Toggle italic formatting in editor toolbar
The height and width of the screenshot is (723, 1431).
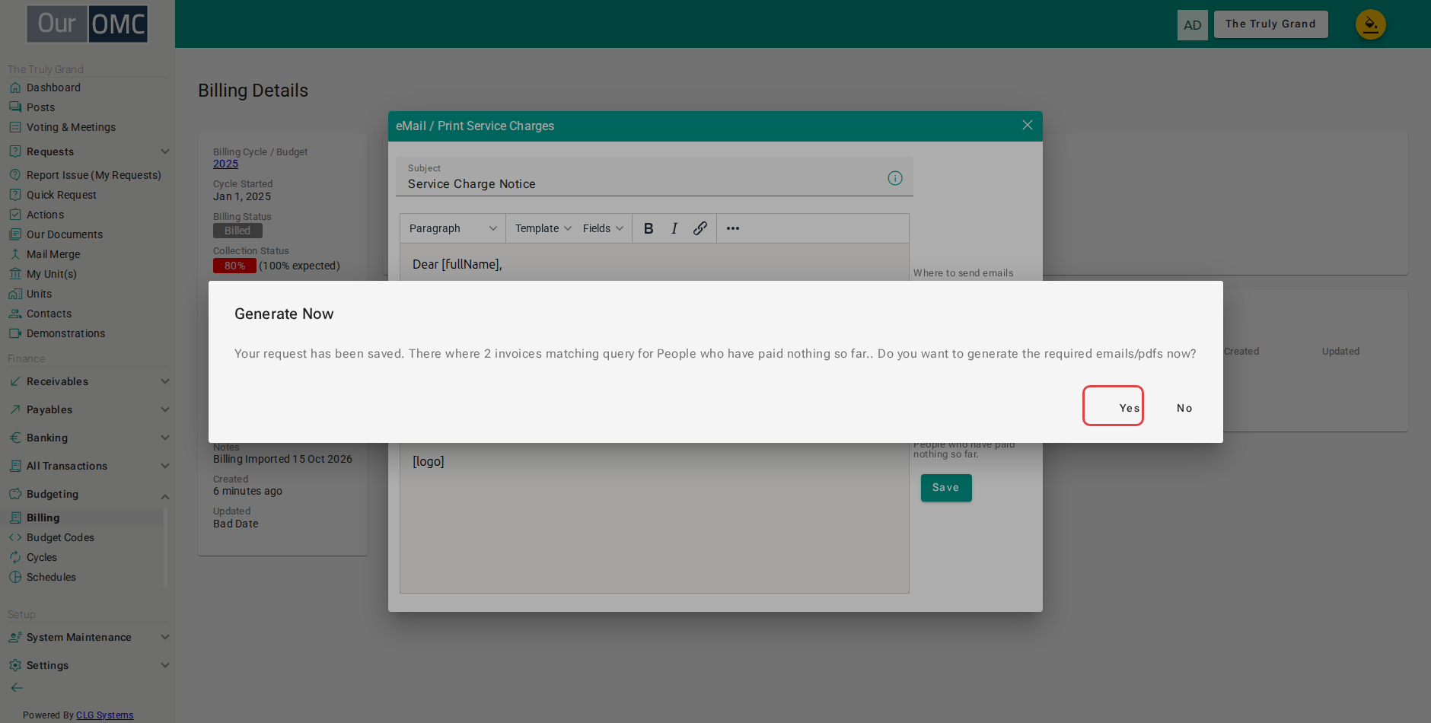pos(674,228)
